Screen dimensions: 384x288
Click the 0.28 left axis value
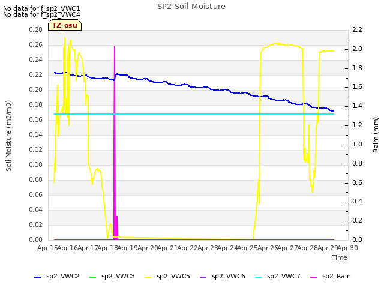[36, 29]
